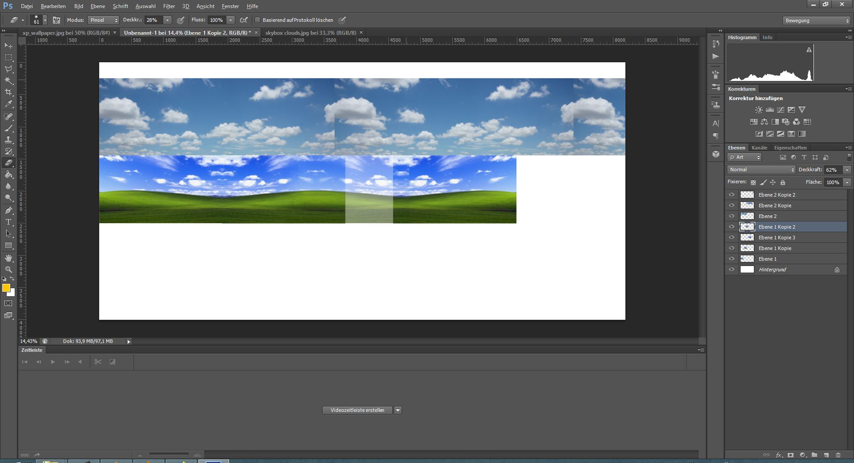
Task: Select the Paint Bucket tool
Action: pos(8,174)
